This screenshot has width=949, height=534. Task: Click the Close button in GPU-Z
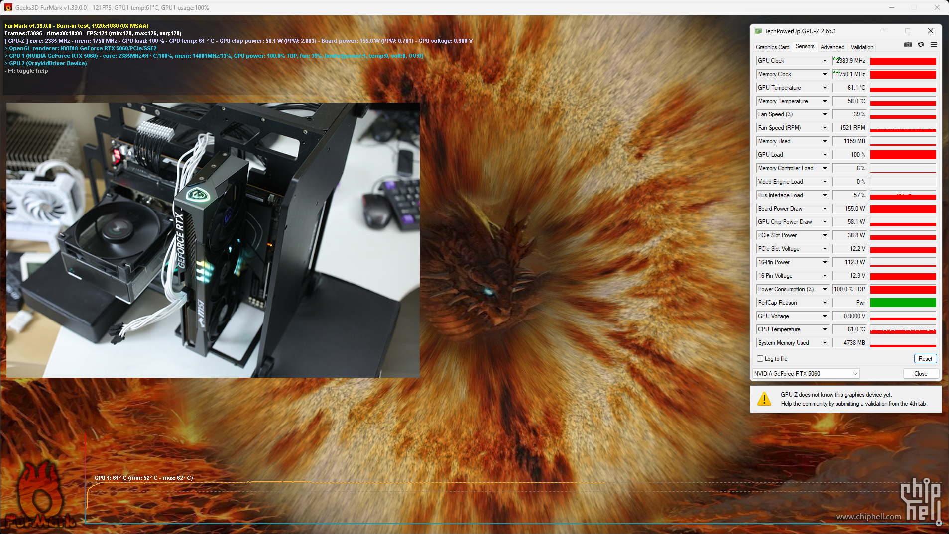tap(921, 374)
